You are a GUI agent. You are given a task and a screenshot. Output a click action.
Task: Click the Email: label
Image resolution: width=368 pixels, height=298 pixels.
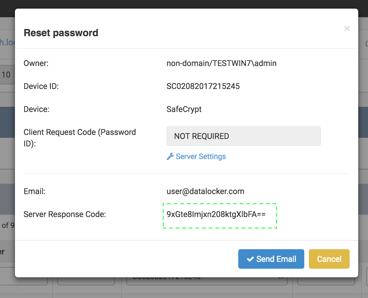pos(34,191)
